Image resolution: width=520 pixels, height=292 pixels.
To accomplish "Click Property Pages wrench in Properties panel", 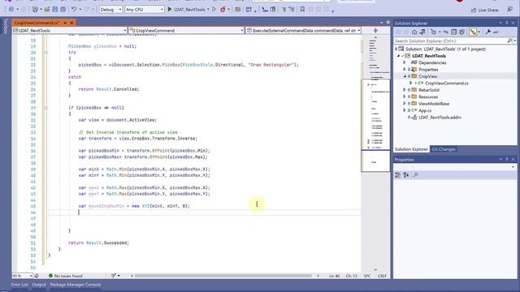I will [x=415, y=175].
